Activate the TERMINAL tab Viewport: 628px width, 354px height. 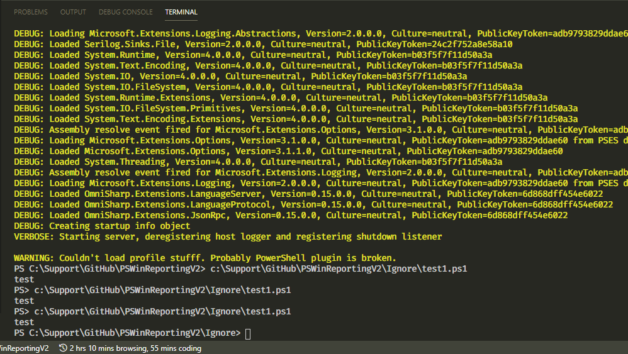click(181, 12)
